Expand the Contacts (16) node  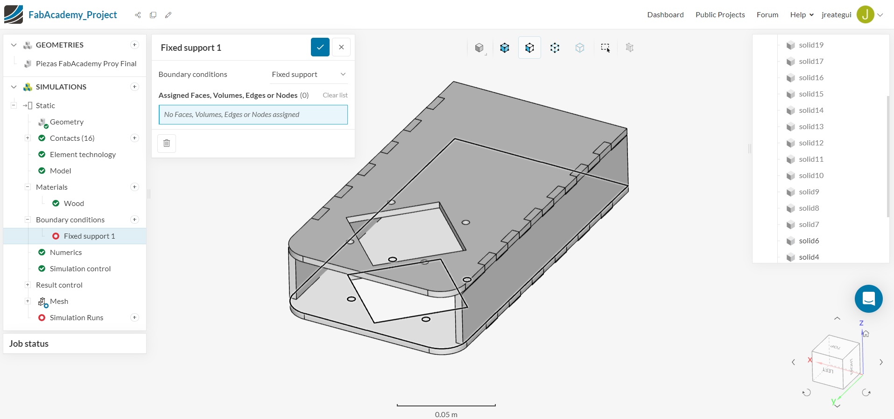(x=28, y=138)
